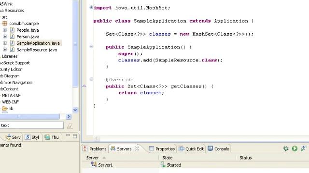The height and width of the screenshot is (173, 309).
Task: Click the project tree vertical scrollbar thumb
Action: coord(75,44)
